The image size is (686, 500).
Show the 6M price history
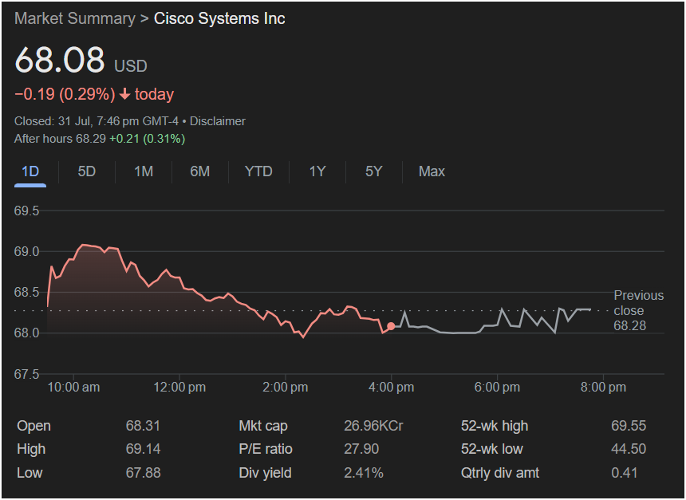[200, 171]
